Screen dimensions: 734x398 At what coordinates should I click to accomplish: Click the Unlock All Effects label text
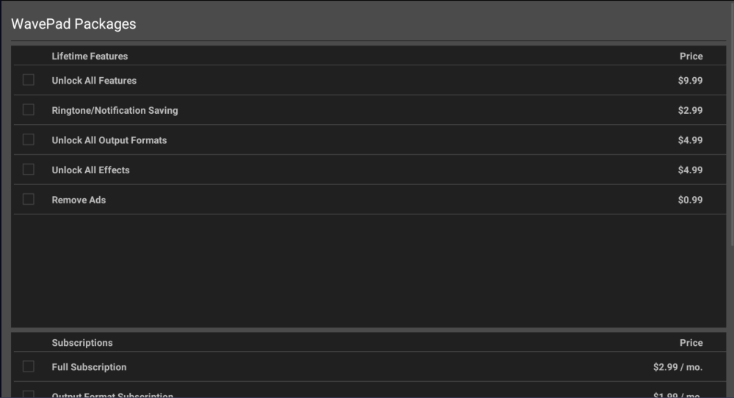point(90,170)
